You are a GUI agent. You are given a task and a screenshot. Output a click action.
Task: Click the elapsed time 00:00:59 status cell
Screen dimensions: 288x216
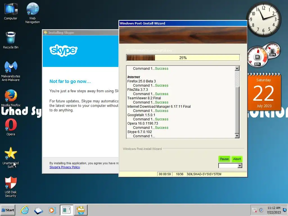[x=165, y=174]
